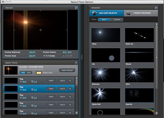Add a Streak lens object
This screenshot has height=118, width=164.
[x=139, y=55]
